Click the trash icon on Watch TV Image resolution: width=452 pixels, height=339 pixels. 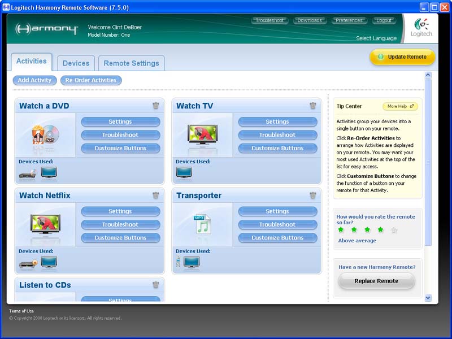pos(313,106)
